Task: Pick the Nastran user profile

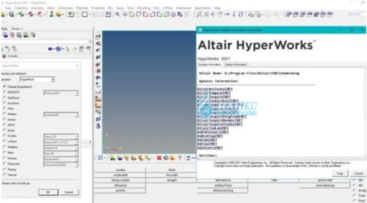Action: (x=4, y=158)
